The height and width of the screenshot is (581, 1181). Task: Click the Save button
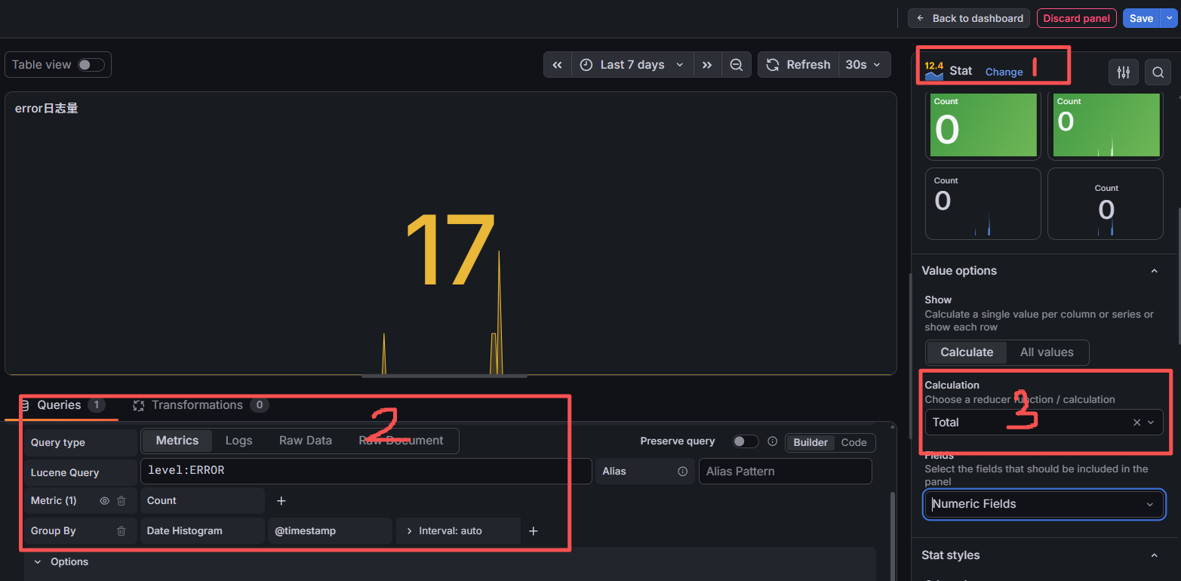pos(1141,18)
